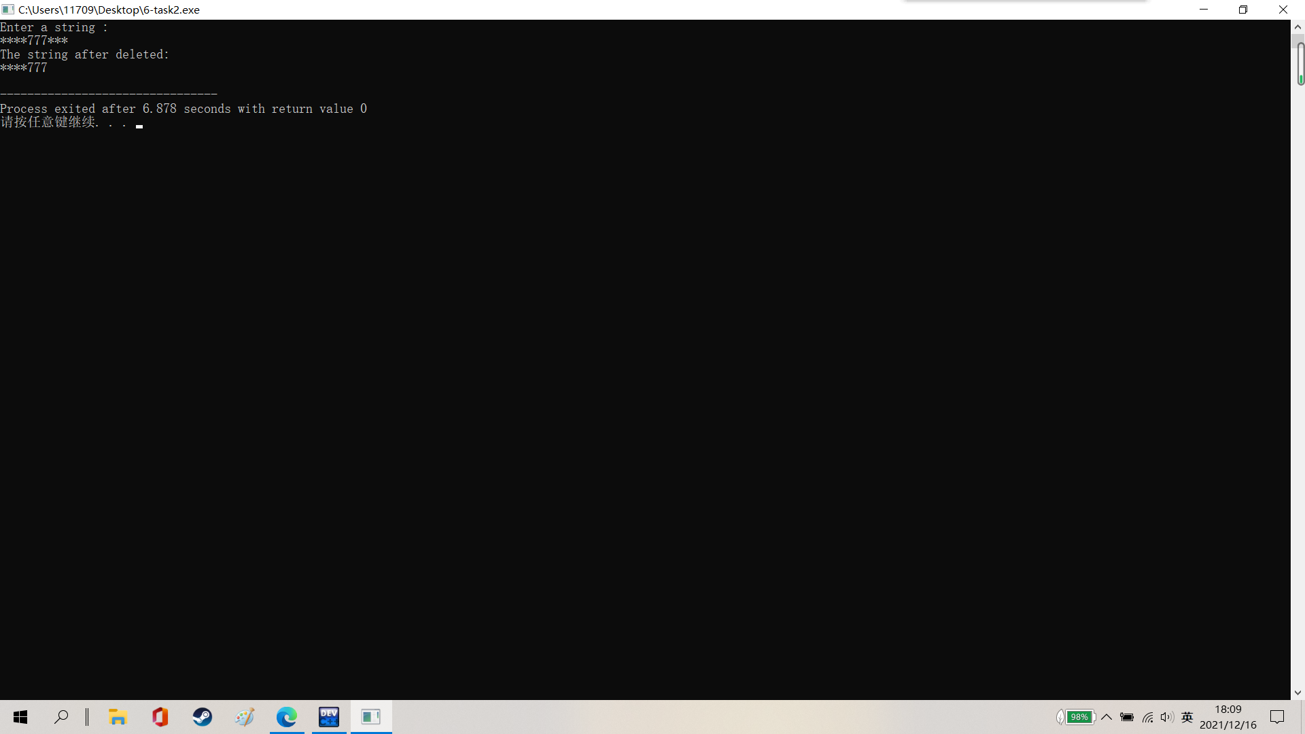The width and height of the screenshot is (1305, 734).
Task: Open Steam from the taskbar
Action: coord(203,717)
